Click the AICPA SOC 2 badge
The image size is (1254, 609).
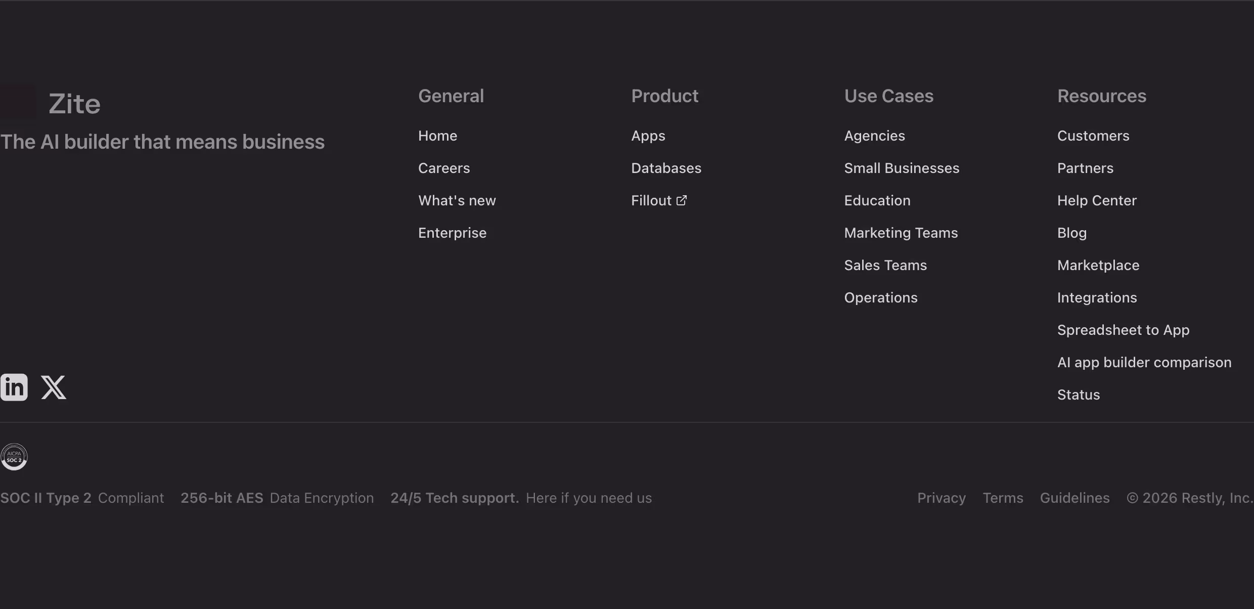coord(14,457)
